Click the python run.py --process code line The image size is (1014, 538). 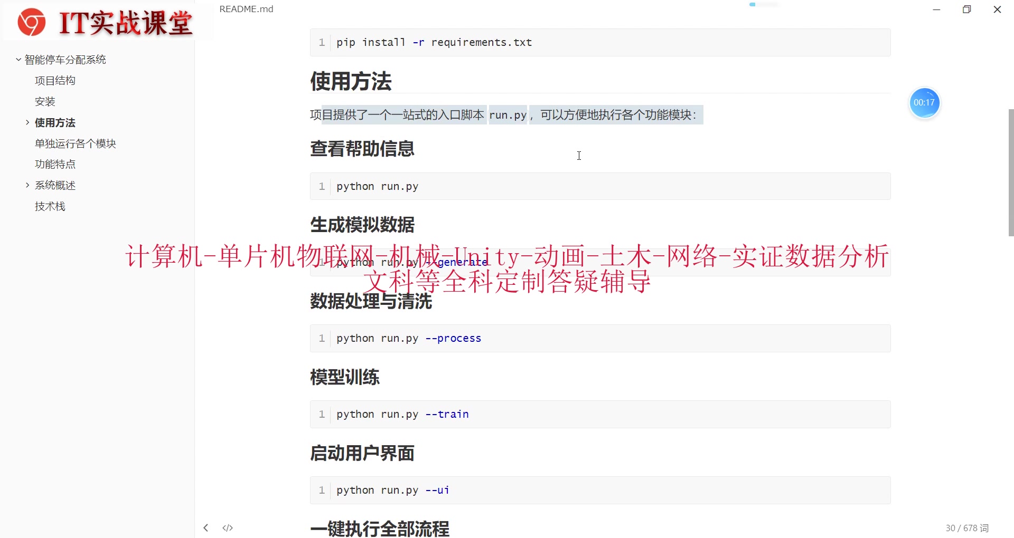click(600, 338)
